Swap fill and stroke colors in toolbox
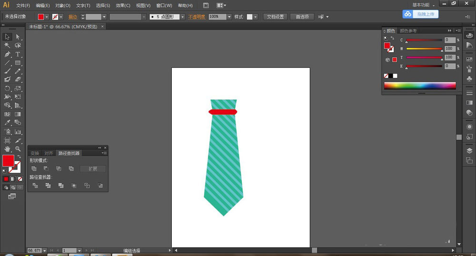The width and height of the screenshot is (476, 256). point(19,157)
